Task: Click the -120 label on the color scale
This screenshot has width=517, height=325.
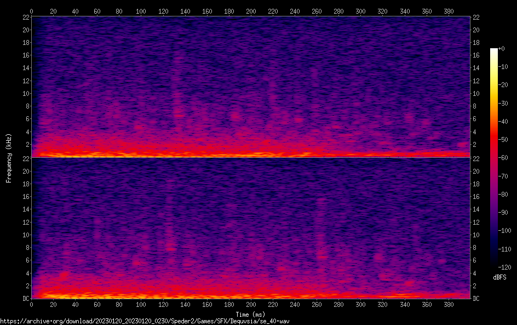Action: [x=504, y=267]
